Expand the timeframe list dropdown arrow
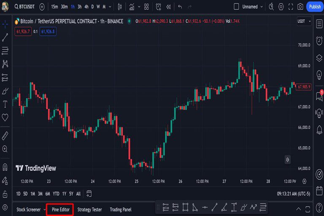 coord(110,7)
